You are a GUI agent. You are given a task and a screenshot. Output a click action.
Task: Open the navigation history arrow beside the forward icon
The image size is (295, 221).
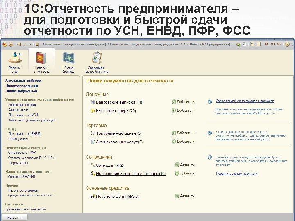pos(30,45)
